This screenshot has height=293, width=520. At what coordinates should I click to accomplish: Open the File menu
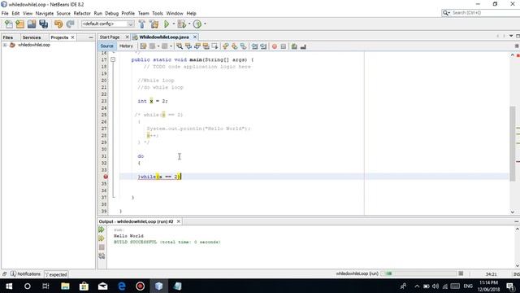point(5,13)
